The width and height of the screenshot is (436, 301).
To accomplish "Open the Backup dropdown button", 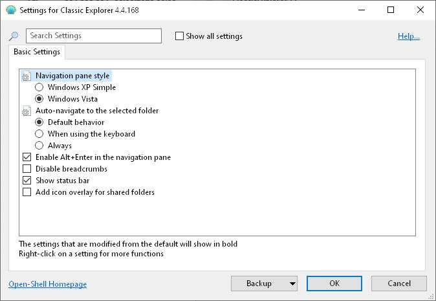I will pos(264,284).
